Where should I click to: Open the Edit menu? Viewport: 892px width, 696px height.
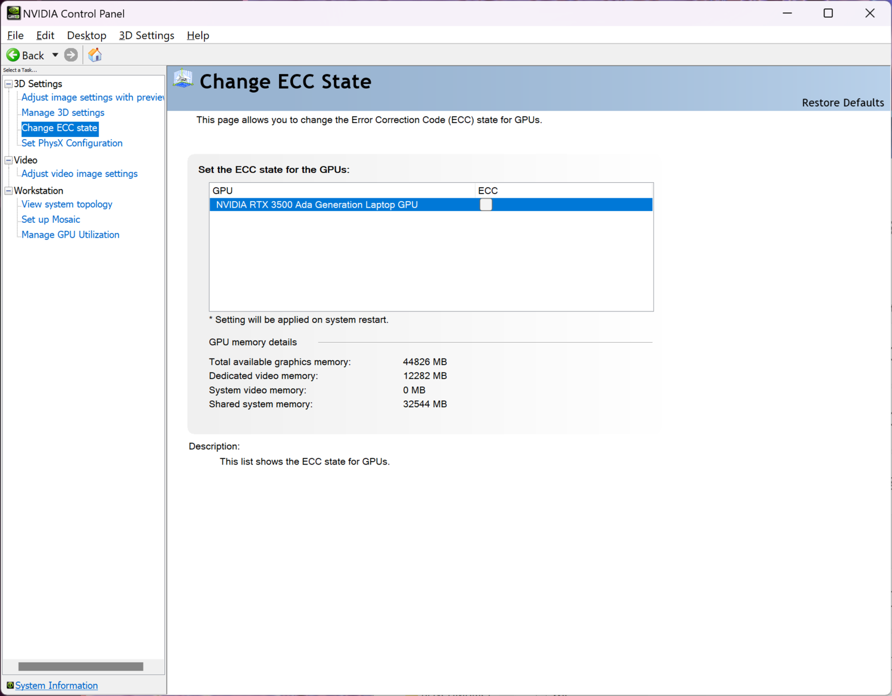(45, 35)
